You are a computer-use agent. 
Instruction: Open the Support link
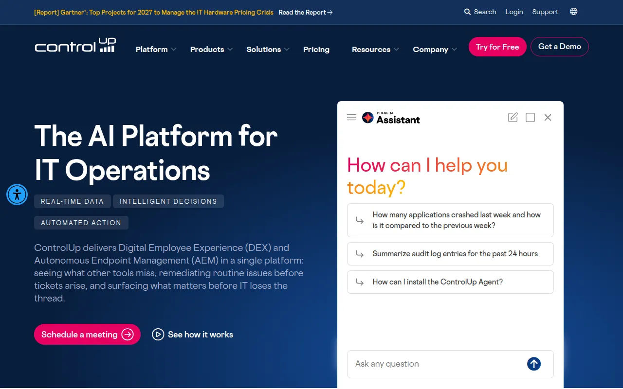click(545, 12)
